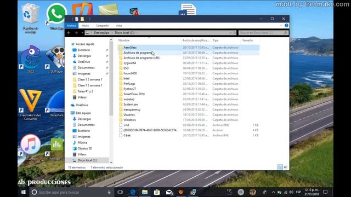Select Disco local (C:) in navigation pane
This screenshot has width=351, height=197.
pyautogui.click(x=87, y=160)
